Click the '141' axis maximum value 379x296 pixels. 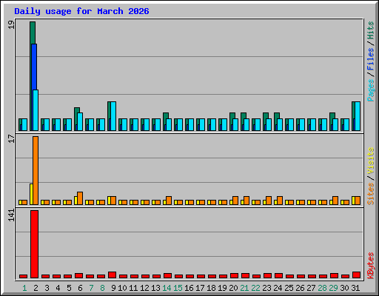(11, 215)
